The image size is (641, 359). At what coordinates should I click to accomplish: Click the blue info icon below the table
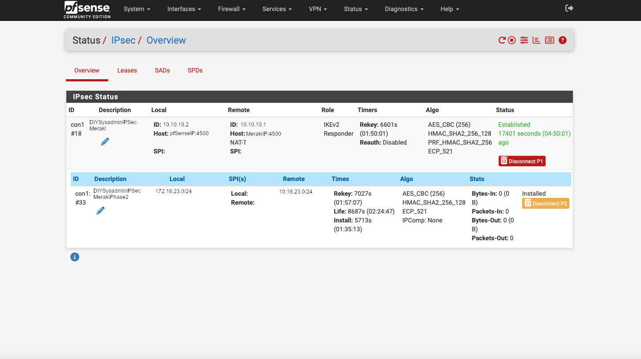[x=75, y=257]
